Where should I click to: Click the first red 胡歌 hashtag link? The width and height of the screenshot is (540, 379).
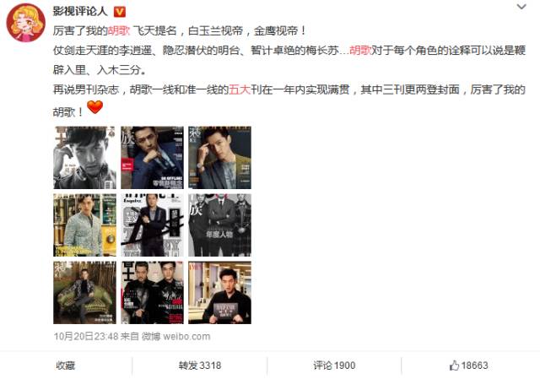tap(119, 30)
